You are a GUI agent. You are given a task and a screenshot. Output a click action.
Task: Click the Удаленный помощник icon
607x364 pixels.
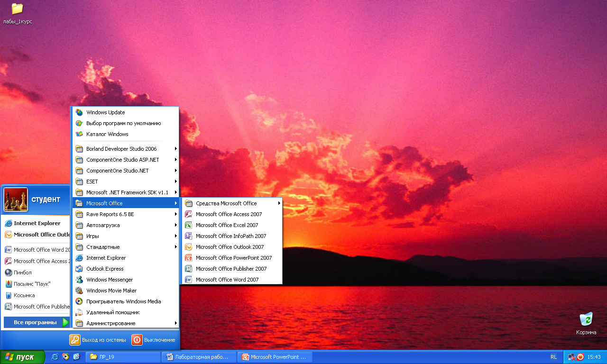point(79,312)
